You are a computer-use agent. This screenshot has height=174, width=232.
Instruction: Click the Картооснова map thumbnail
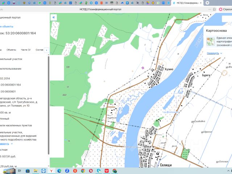click(x=211, y=42)
